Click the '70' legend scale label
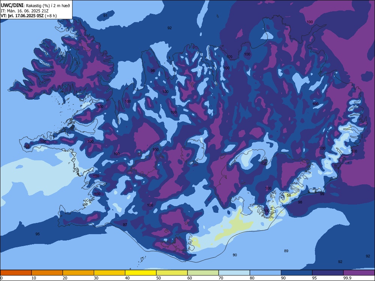The height and width of the screenshot is (281, 375). pos(221,278)
